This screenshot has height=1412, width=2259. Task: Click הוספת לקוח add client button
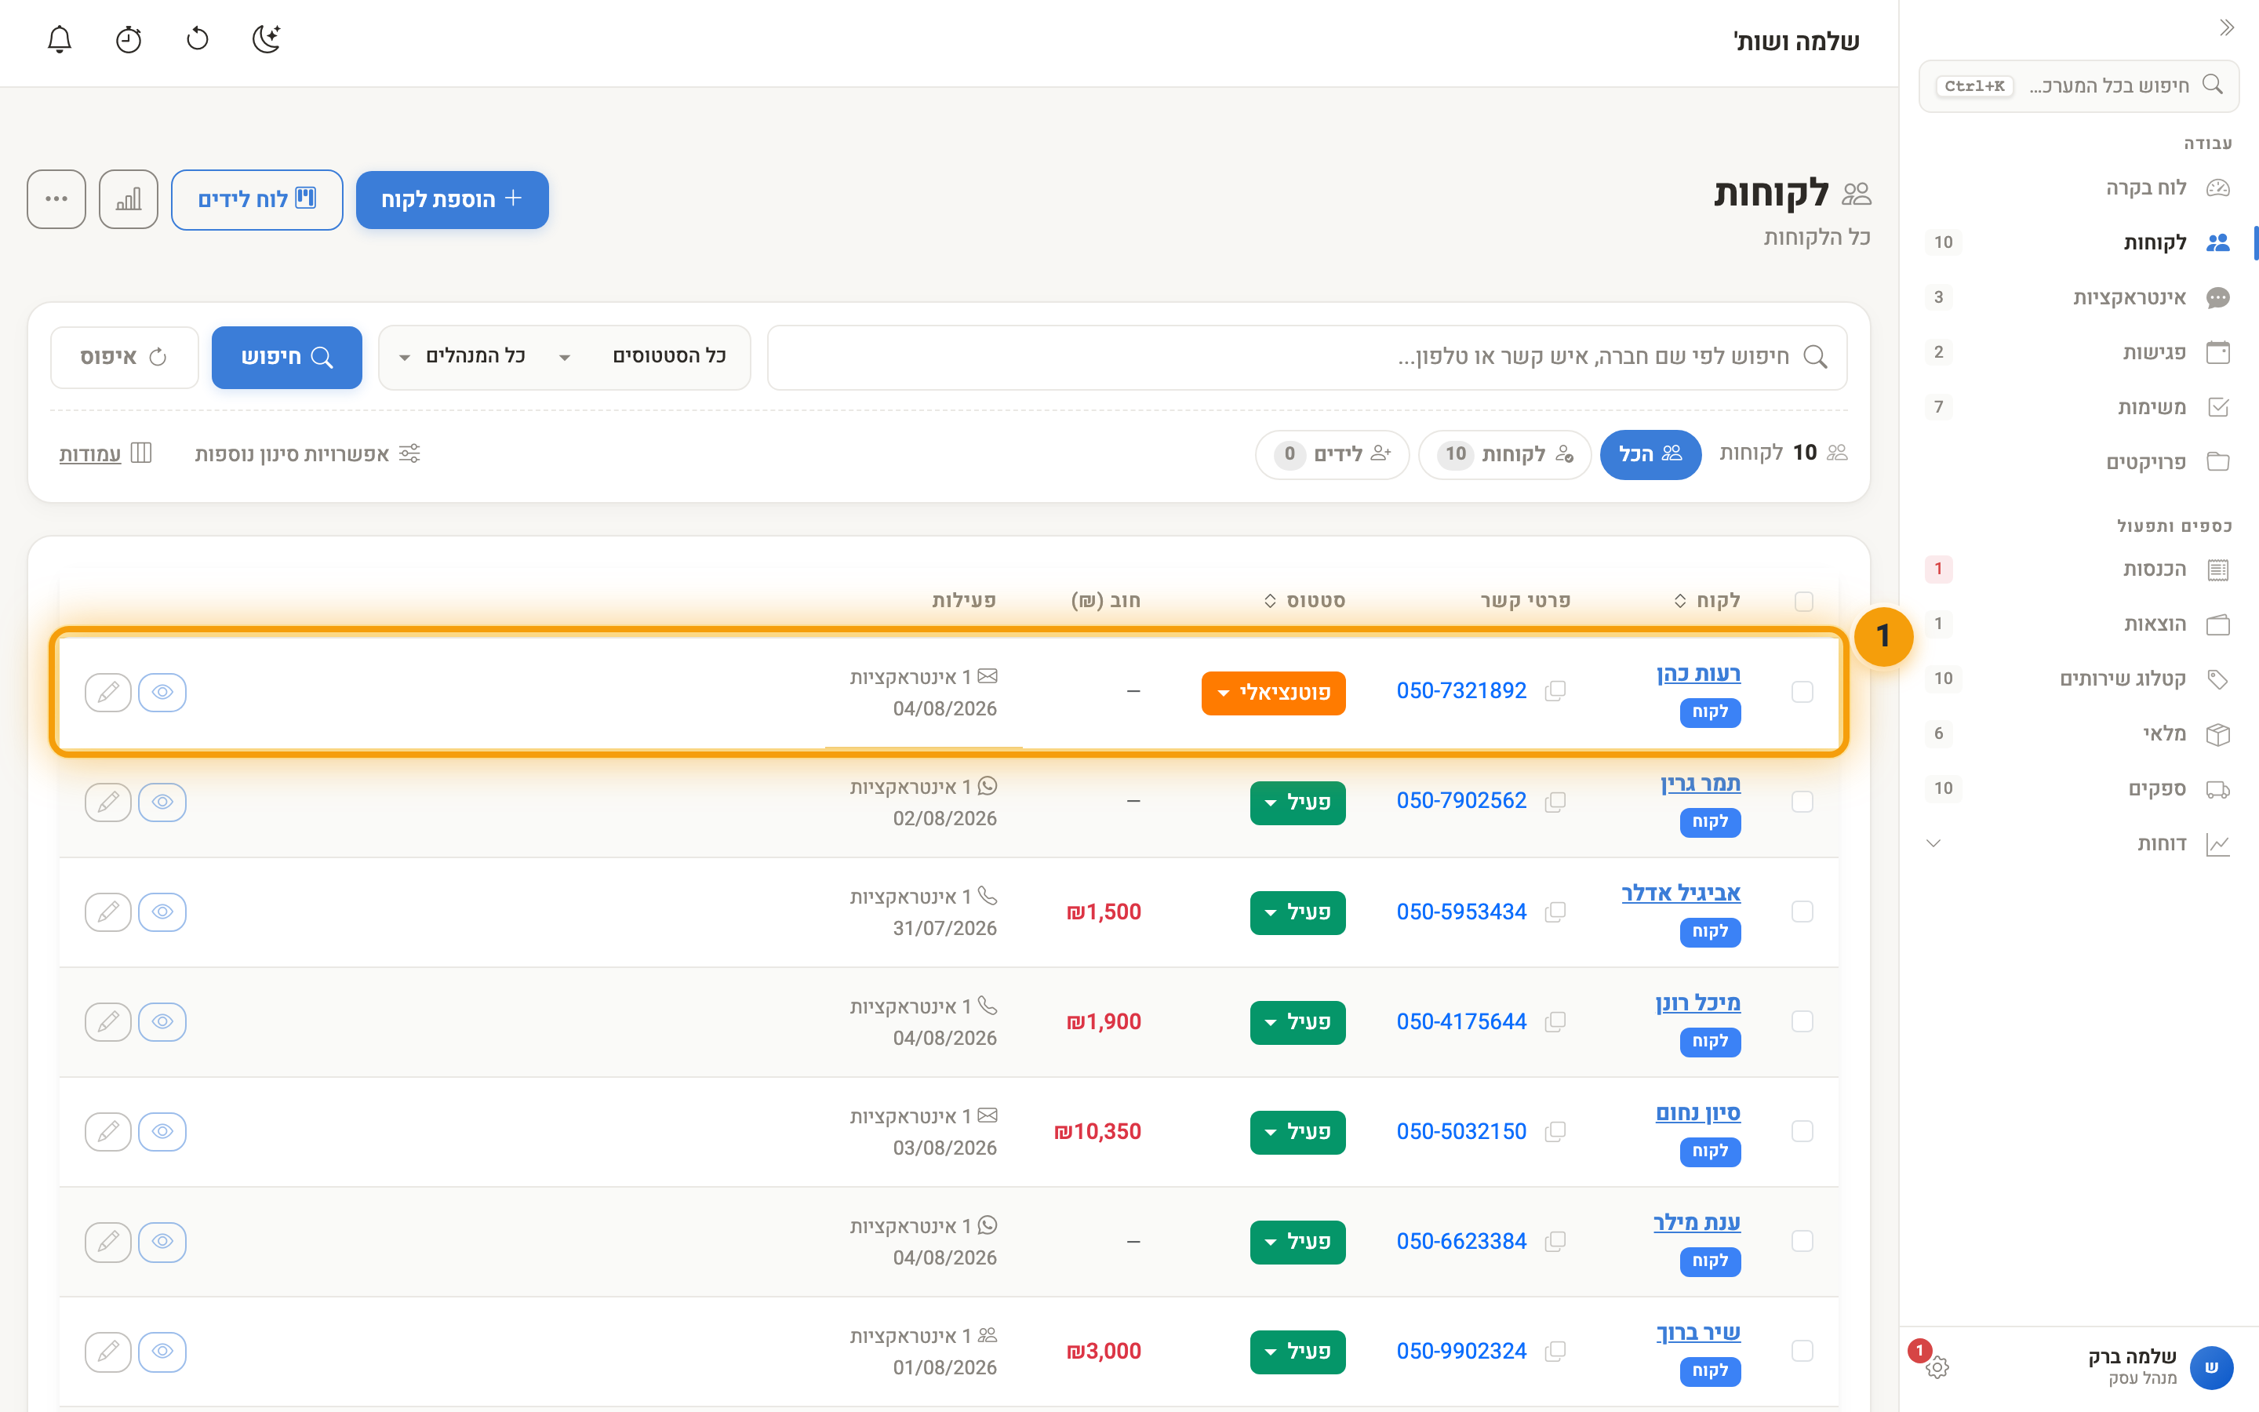pos(452,200)
